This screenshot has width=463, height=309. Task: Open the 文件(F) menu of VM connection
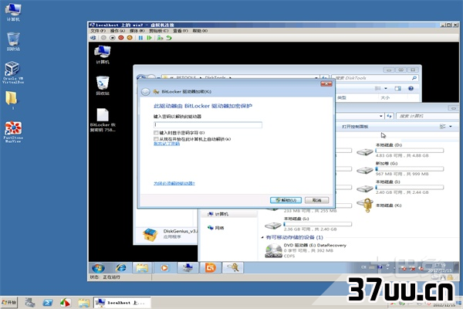(x=98, y=31)
